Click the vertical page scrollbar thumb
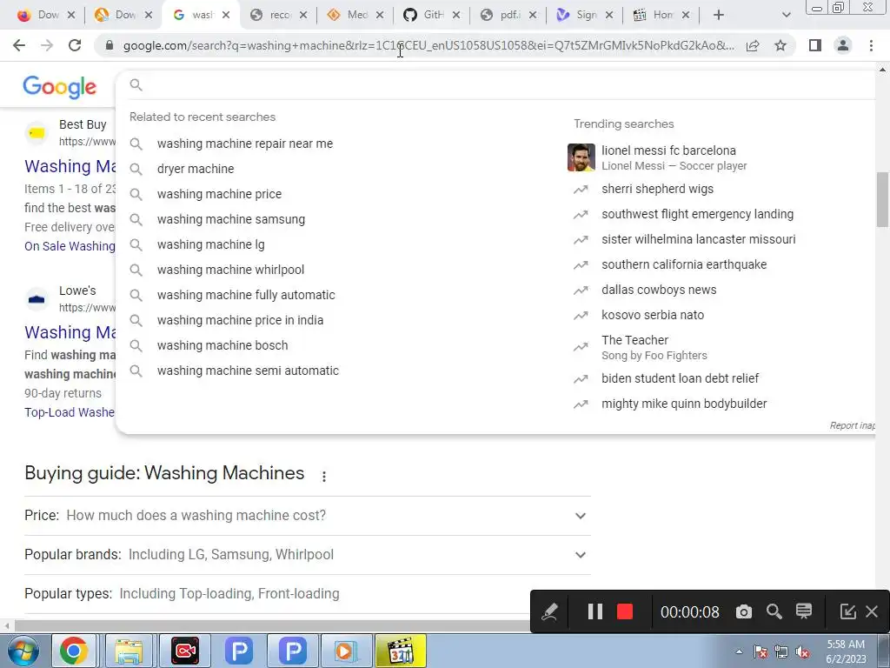 tap(882, 199)
